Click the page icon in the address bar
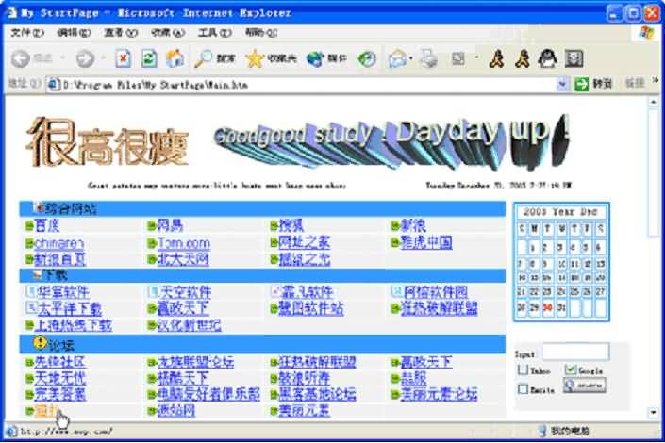The height and width of the screenshot is (443, 665). 54,85
